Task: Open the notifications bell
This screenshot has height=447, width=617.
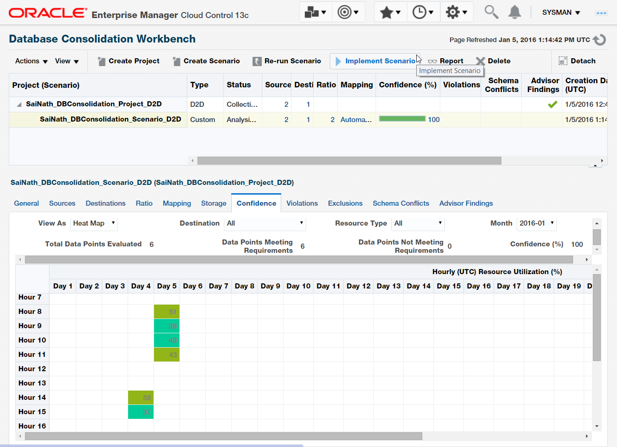Action: click(514, 12)
